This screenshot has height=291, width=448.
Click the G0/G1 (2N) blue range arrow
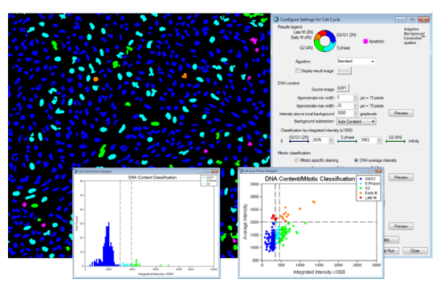[x=299, y=141]
